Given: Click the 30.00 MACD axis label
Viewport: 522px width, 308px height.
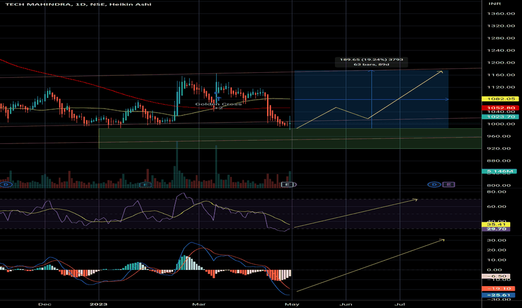Looking at the screenshot, I should [496, 240].
